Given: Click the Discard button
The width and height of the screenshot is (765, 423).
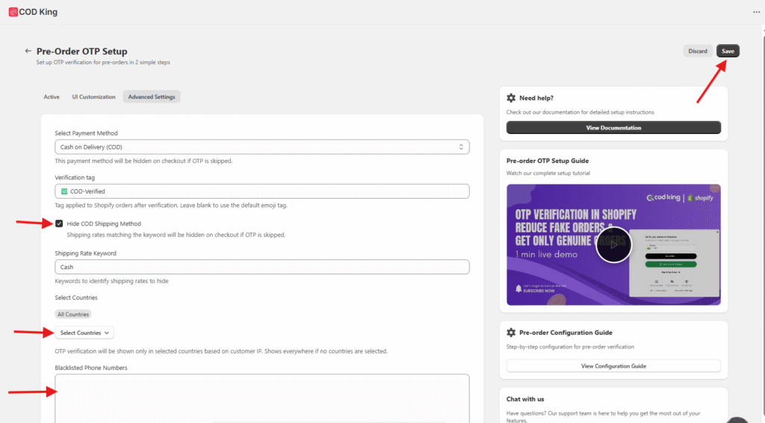Looking at the screenshot, I should [x=698, y=51].
